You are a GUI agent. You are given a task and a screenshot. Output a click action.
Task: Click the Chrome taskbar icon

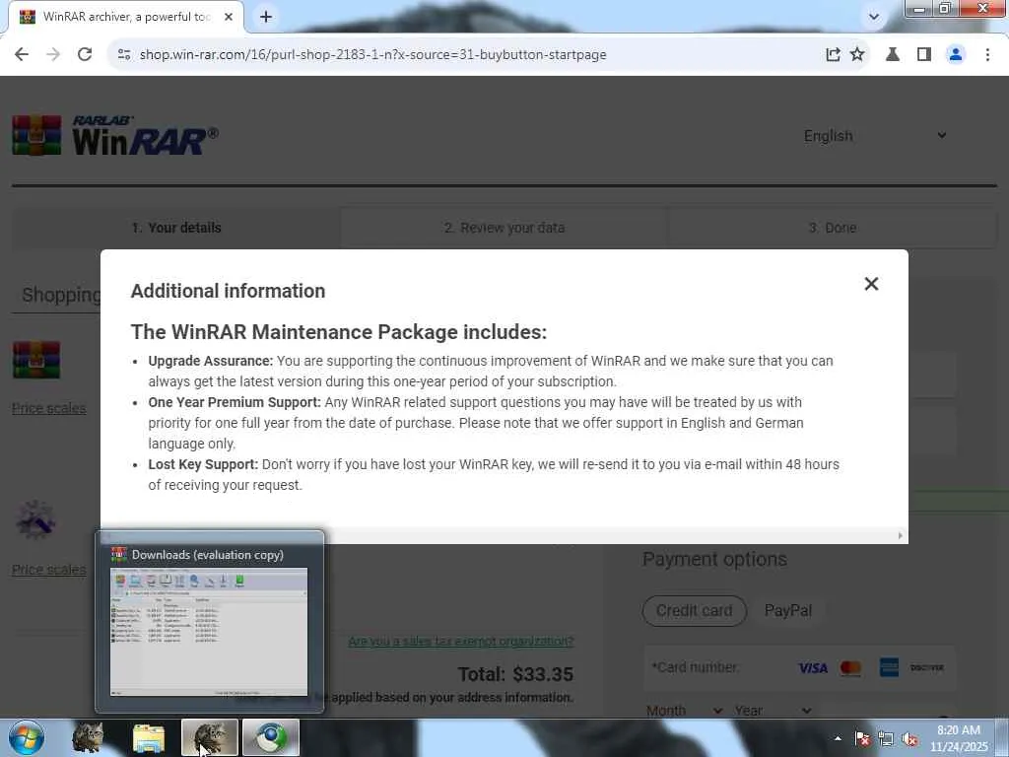[x=270, y=737]
